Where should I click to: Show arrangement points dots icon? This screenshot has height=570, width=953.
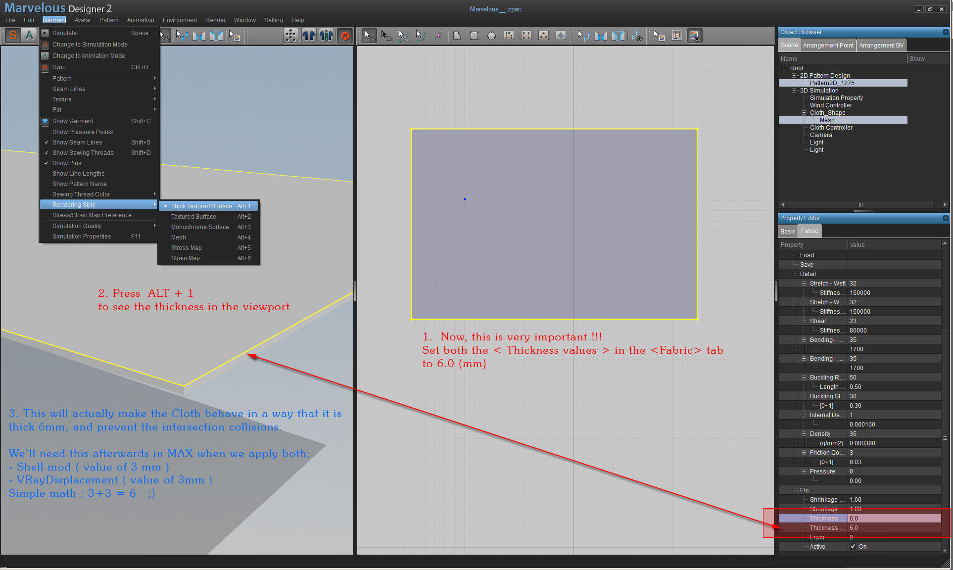(x=291, y=36)
